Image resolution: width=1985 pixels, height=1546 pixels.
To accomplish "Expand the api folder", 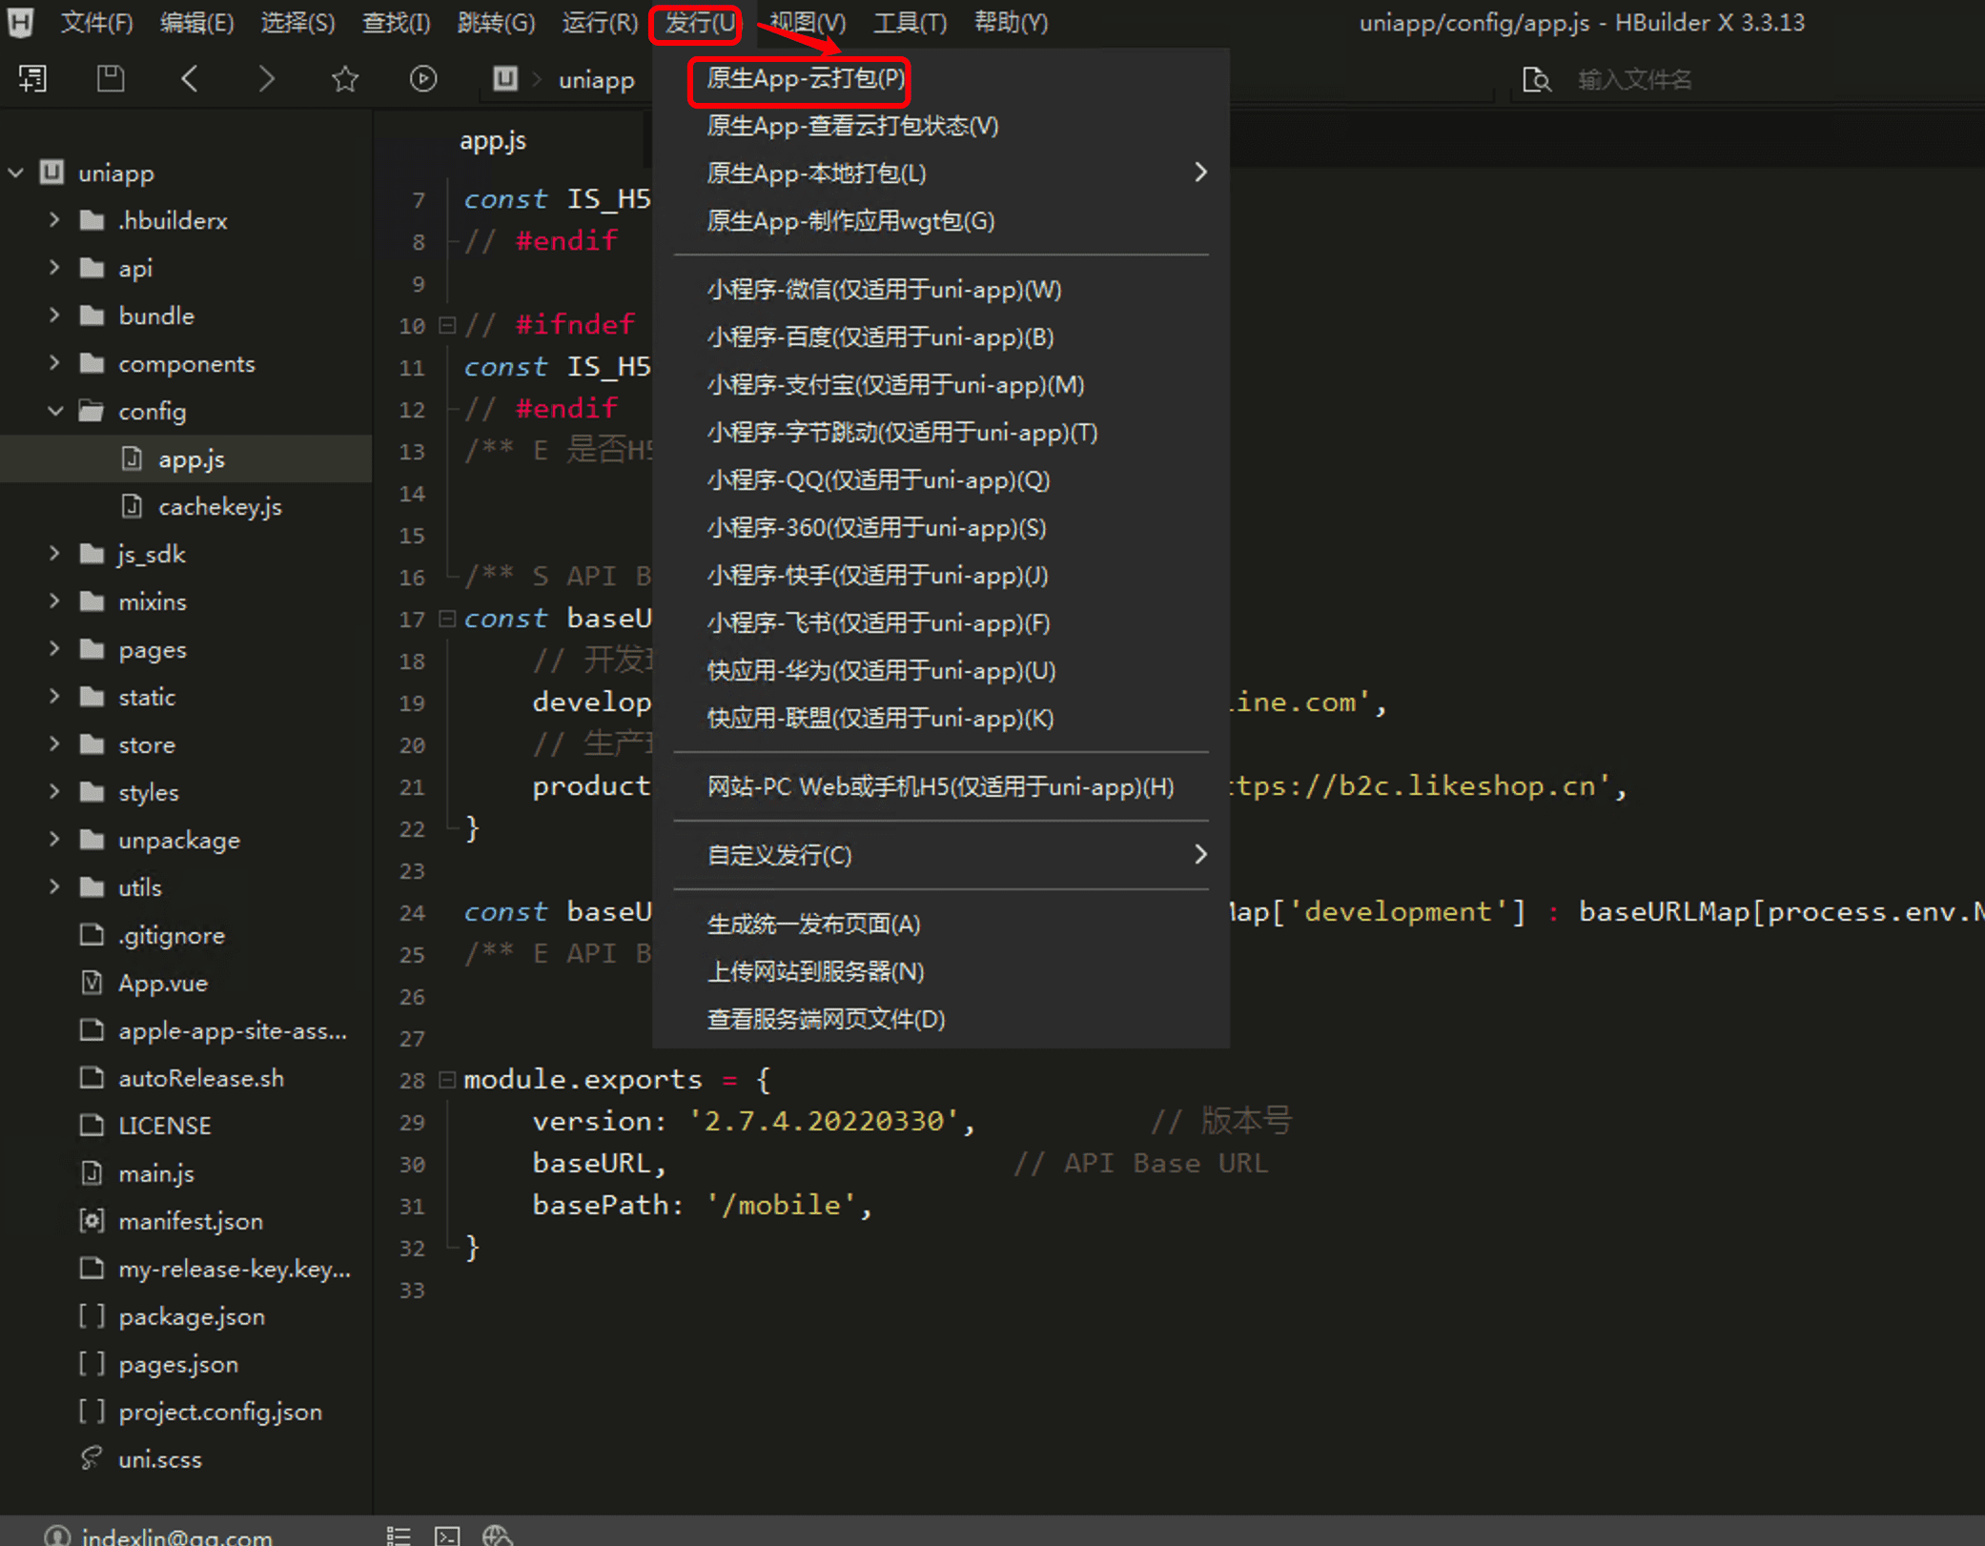I will point(54,268).
